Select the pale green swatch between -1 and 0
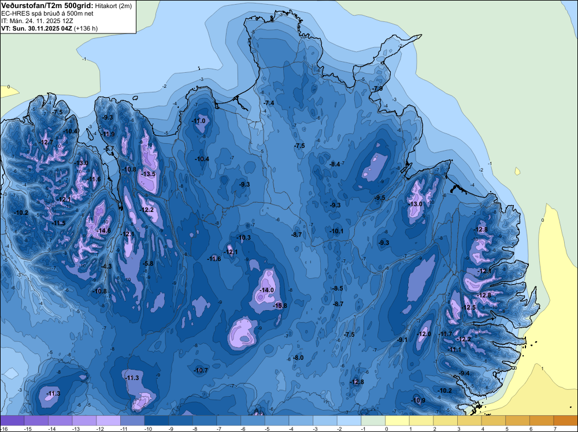578x432 pixels. point(373,420)
